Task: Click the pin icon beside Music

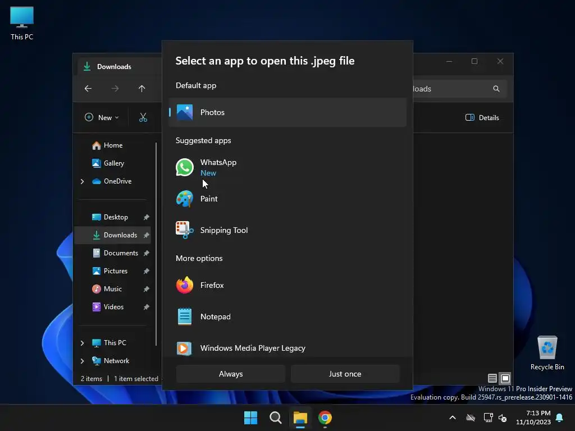Action: [147, 289]
